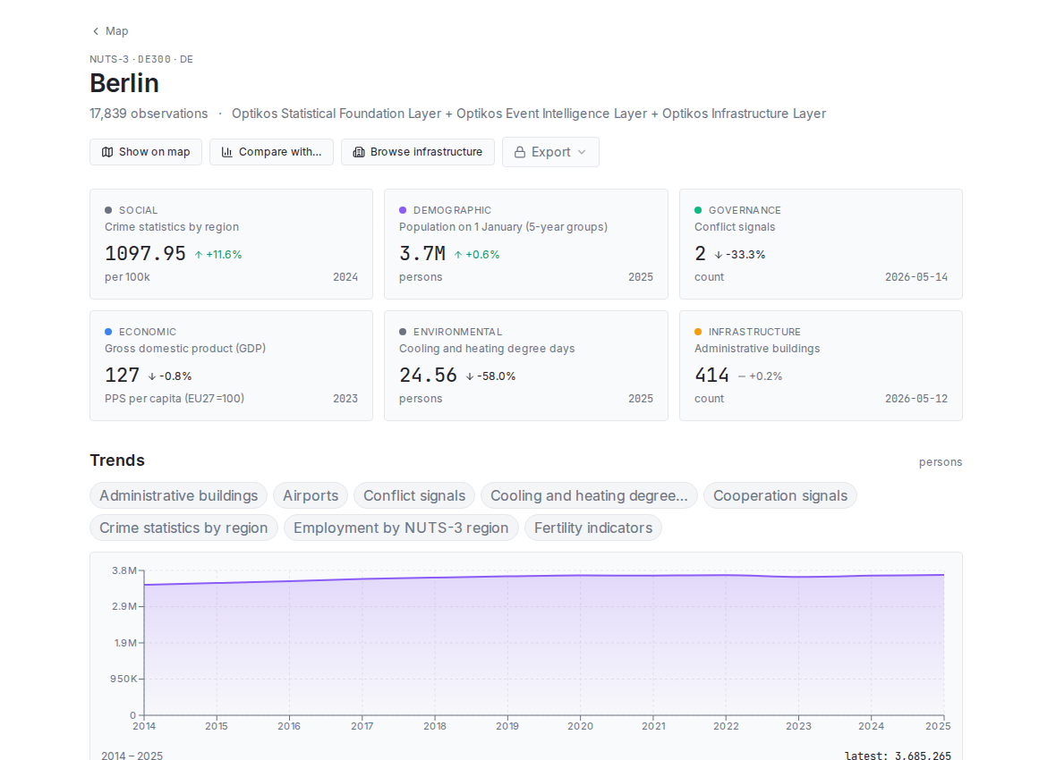
Task: Expand the Export dropdown chevron
Action: pos(582,152)
